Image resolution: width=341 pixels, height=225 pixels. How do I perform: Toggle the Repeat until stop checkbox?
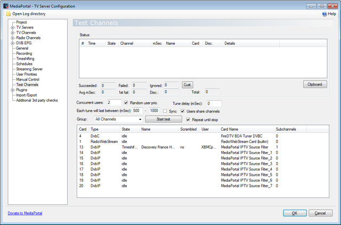(187, 119)
